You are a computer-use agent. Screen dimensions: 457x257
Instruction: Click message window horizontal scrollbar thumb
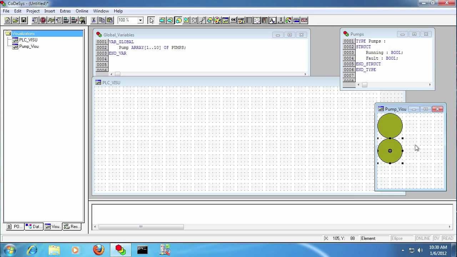[141, 227]
